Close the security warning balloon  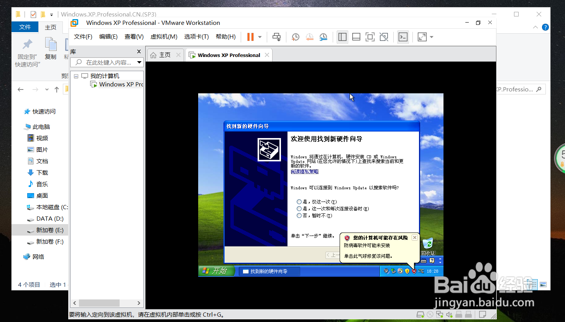click(414, 237)
